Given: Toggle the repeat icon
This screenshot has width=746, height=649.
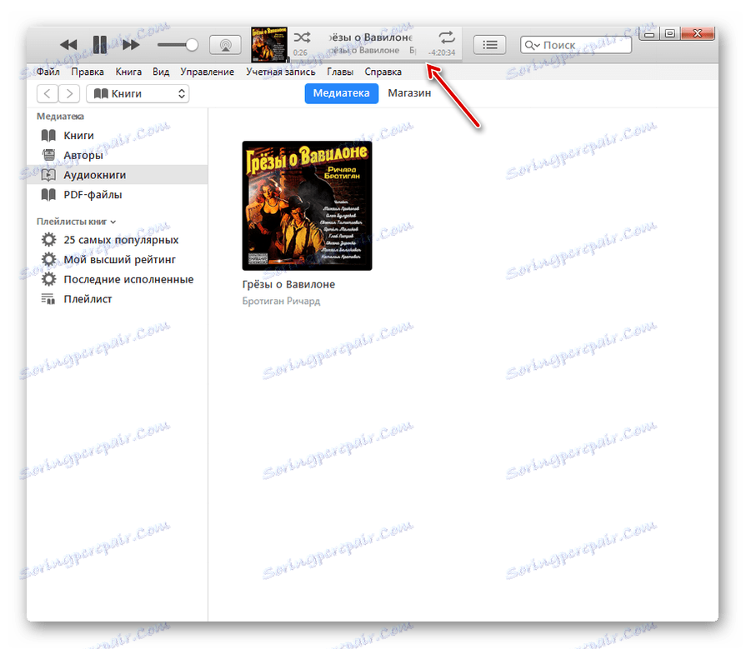Looking at the screenshot, I should [446, 37].
